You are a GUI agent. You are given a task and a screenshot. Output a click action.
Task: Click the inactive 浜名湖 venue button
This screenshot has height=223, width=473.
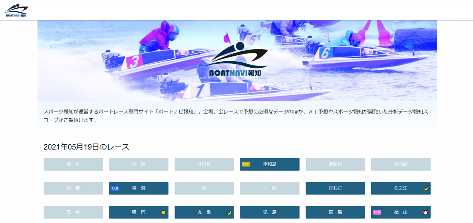(x=401, y=164)
